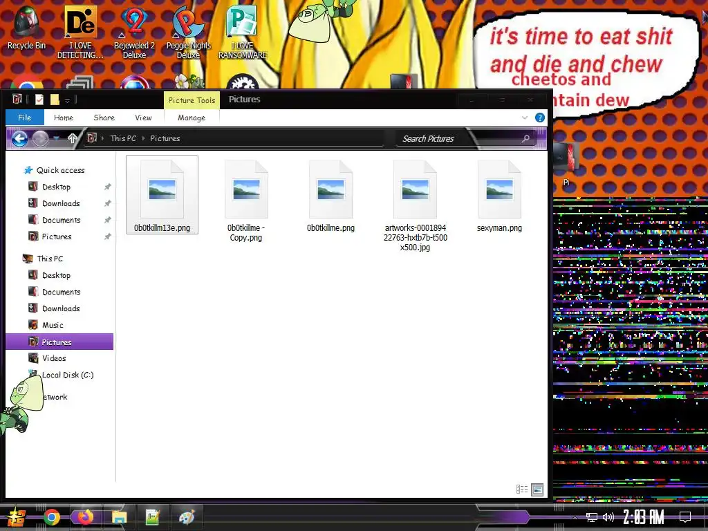Select the artworks-000189422763 jpg file
Image resolution: width=708 pixels, height=531 pixels.
416,205
